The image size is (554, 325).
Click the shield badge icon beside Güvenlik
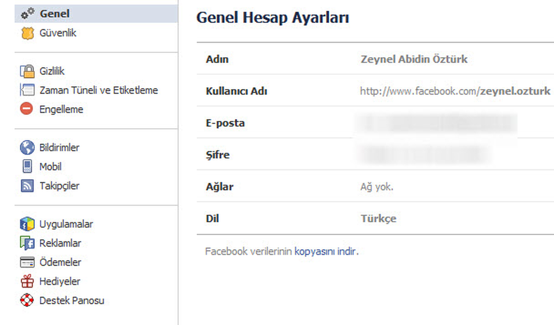point(28,33)
